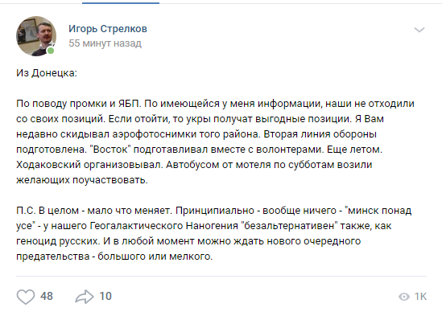Screen dimensions: 442x316
Task: Select the active tab with the blue underline
Action: click(121, 3)
